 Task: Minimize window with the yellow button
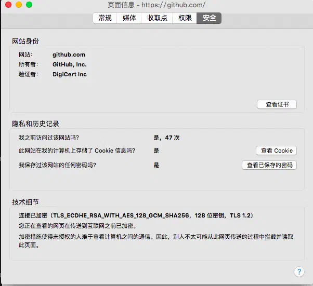tap(19, 5)
